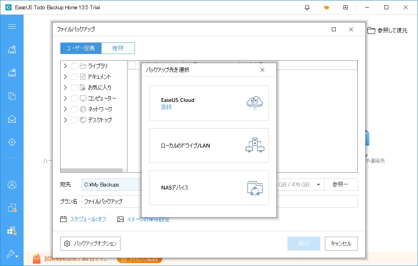The height and width of the screenshot is (266, 418).
Task: Expand the デスクトップ tree node
Action: 65,120
